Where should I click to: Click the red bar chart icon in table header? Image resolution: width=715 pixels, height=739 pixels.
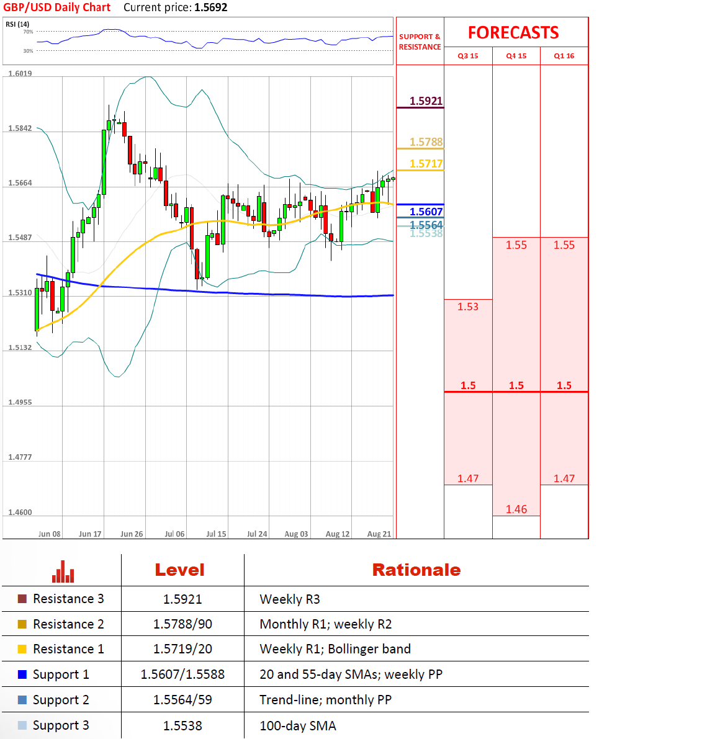pos(63,571)
